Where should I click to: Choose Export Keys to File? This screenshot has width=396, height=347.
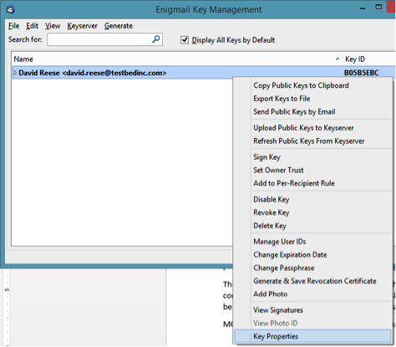click(282, 99)
